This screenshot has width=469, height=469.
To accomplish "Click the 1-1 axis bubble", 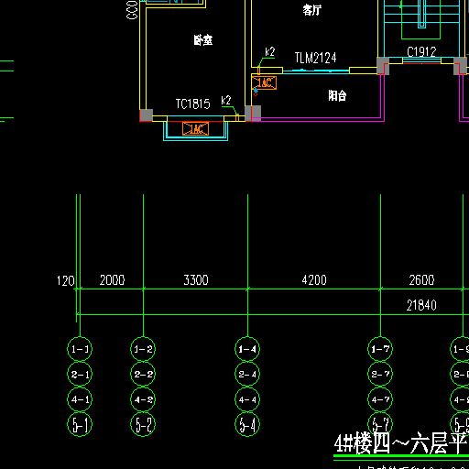I will click(80, 349).
